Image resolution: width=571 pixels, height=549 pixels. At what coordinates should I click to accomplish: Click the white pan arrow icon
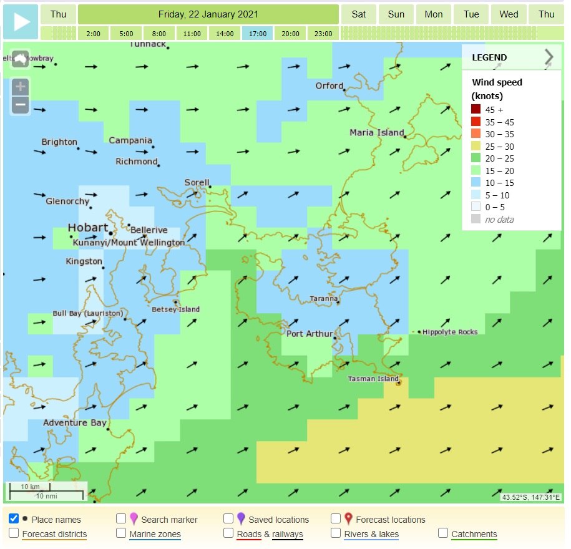pos(21,58)
